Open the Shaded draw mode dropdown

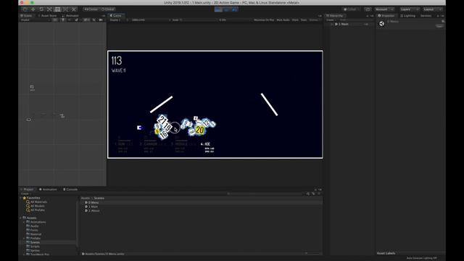[x=35, y=20]
